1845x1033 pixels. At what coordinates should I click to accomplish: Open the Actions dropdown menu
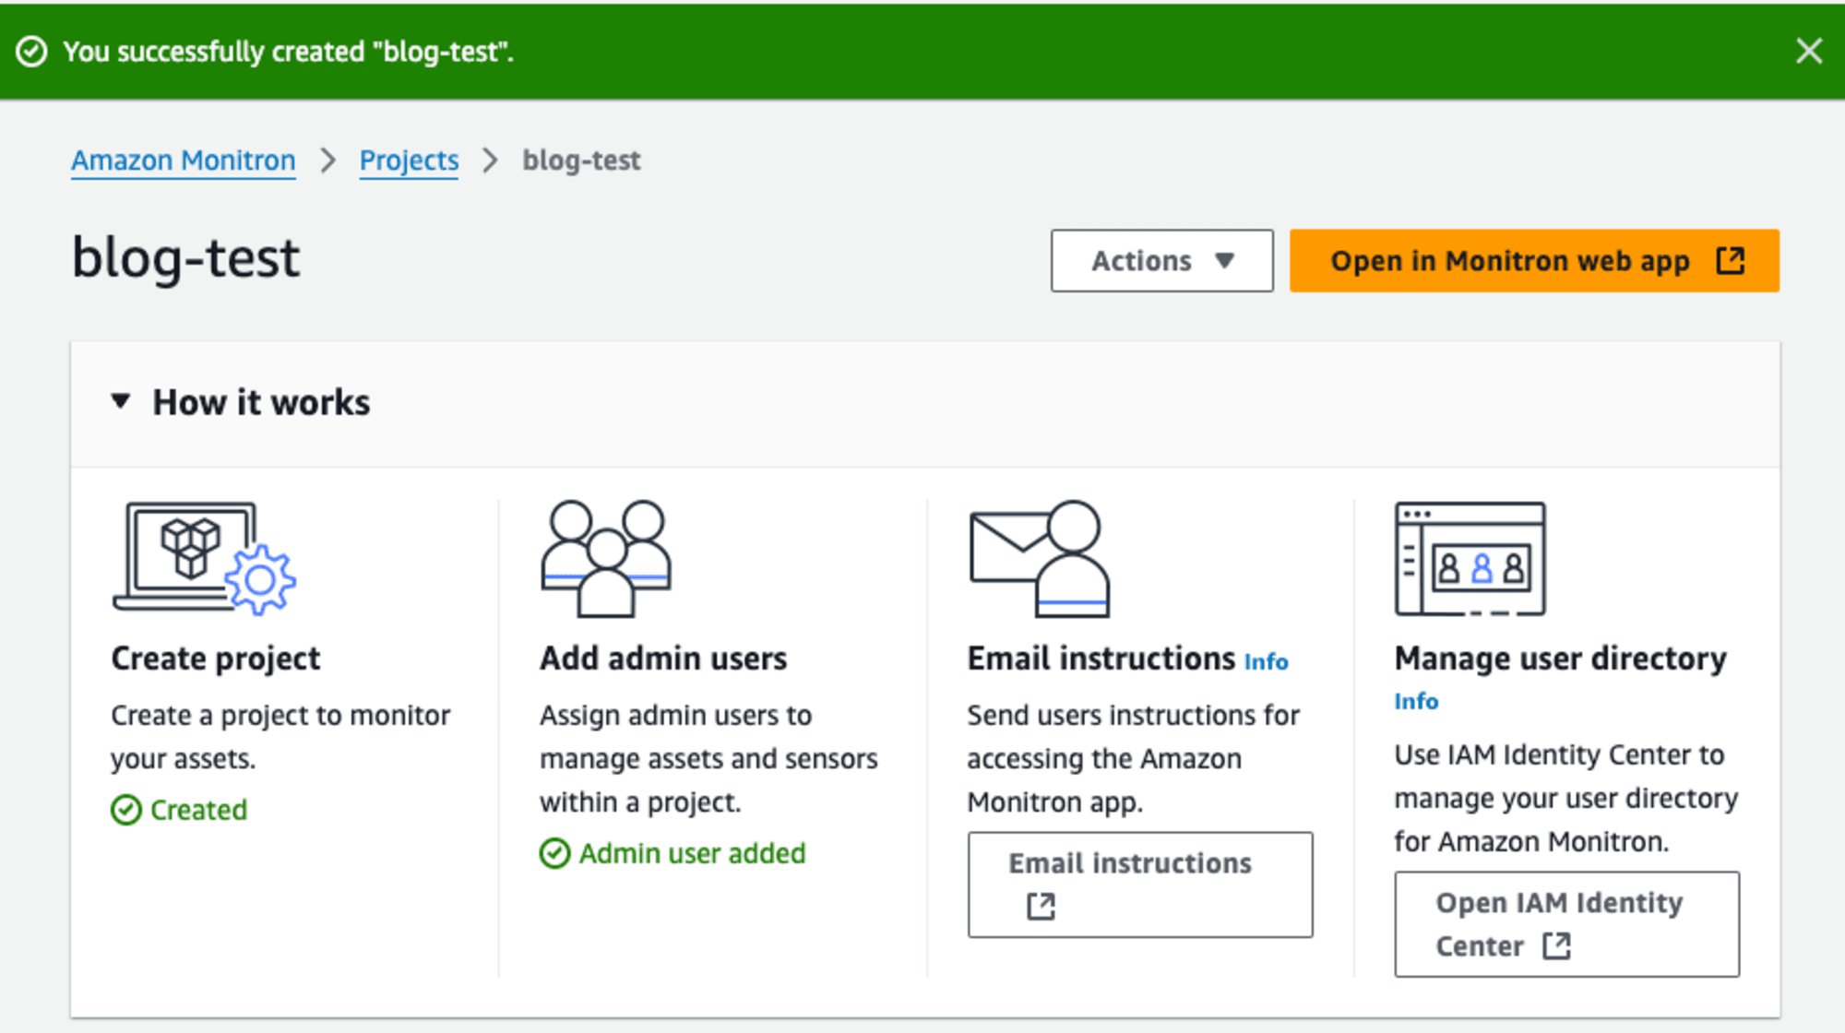click(x=1161, y=261)
